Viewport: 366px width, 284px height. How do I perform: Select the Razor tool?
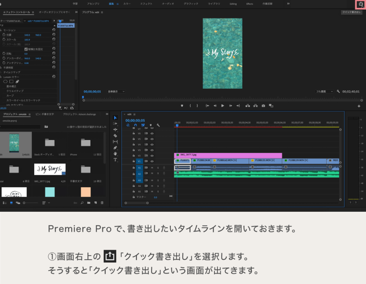point(115,136)
